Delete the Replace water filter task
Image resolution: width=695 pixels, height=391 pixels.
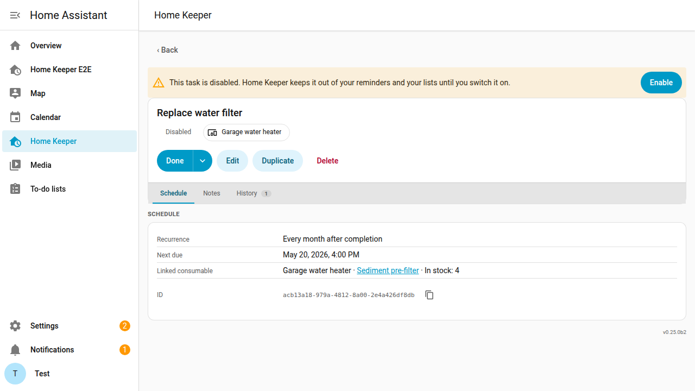click(x=327, y=161)
